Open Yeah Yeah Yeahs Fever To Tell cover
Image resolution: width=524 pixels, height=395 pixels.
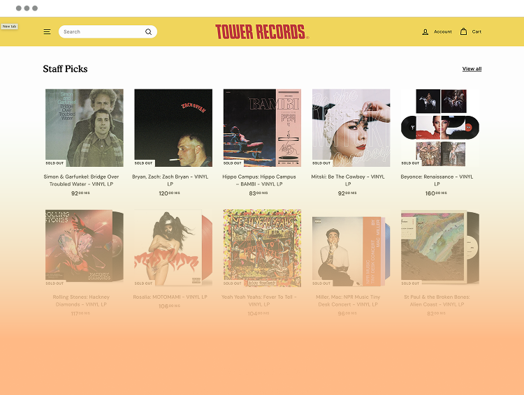tap(262, 248)
